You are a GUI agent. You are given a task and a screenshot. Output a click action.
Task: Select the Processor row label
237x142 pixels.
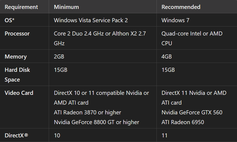17,34
